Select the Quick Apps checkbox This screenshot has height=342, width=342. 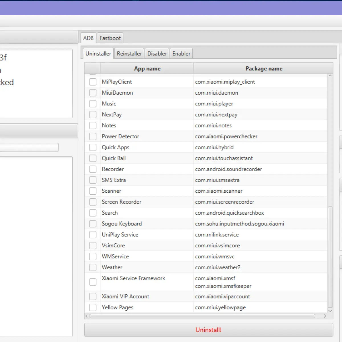[93, 147]
